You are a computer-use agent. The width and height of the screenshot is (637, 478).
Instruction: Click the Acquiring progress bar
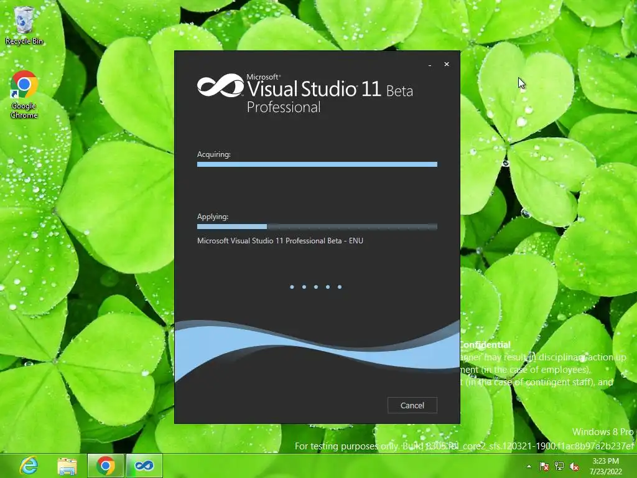click(317, 164)
